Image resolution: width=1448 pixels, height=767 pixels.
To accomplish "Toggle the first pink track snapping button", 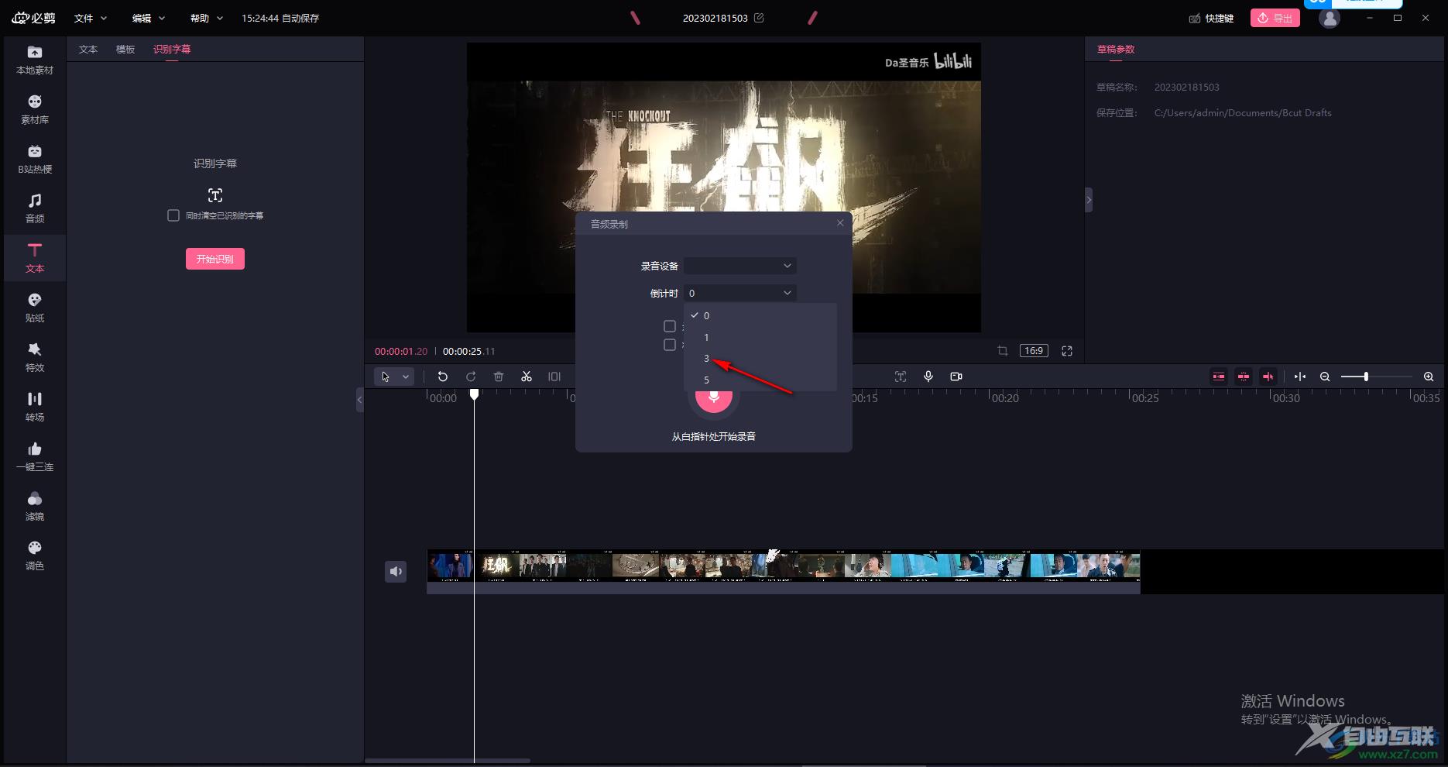I will coord(1219,377).
